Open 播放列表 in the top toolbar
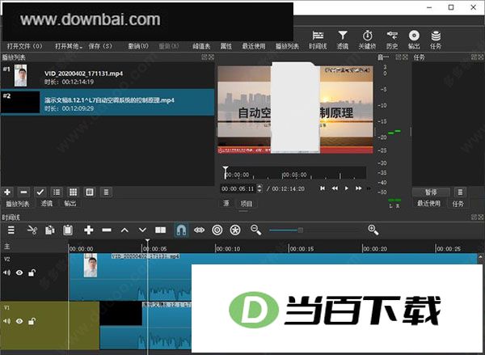 [x=287, y=46]
